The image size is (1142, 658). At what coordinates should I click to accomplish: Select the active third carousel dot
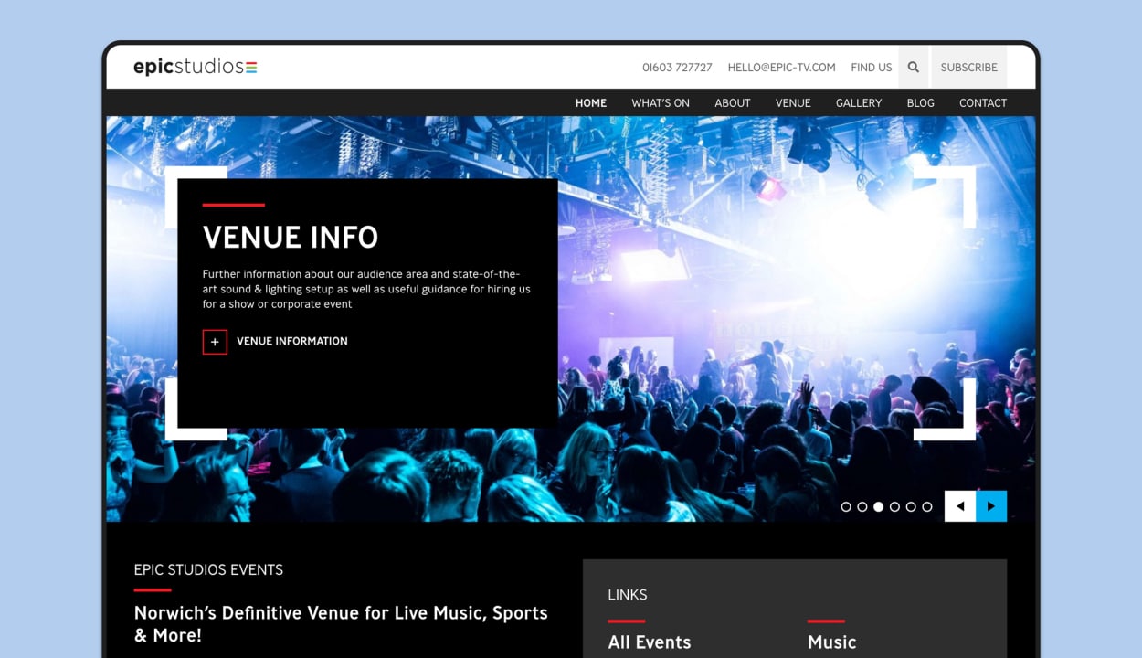coord(879,506)
